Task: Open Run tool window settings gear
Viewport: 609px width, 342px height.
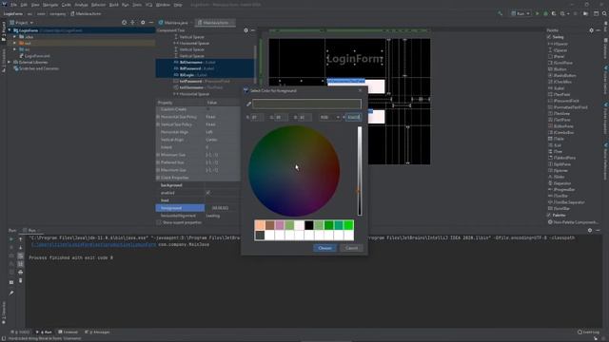Action: point(590,230)
